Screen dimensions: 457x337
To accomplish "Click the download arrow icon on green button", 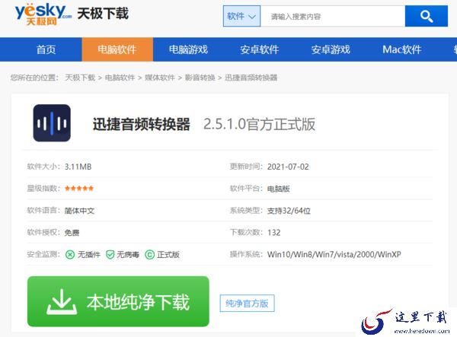I will 62,301.
